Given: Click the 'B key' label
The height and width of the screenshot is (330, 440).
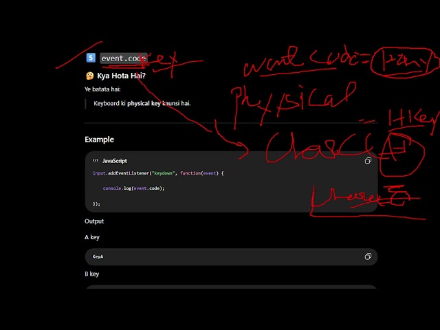Looking at the screenshot, I should pos(91,274).
